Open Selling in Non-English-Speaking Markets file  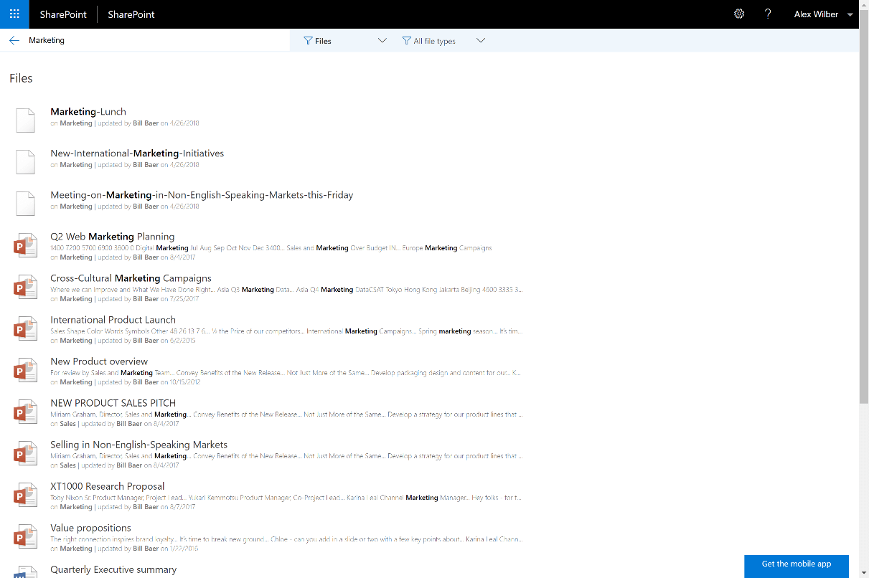point(138,445)
